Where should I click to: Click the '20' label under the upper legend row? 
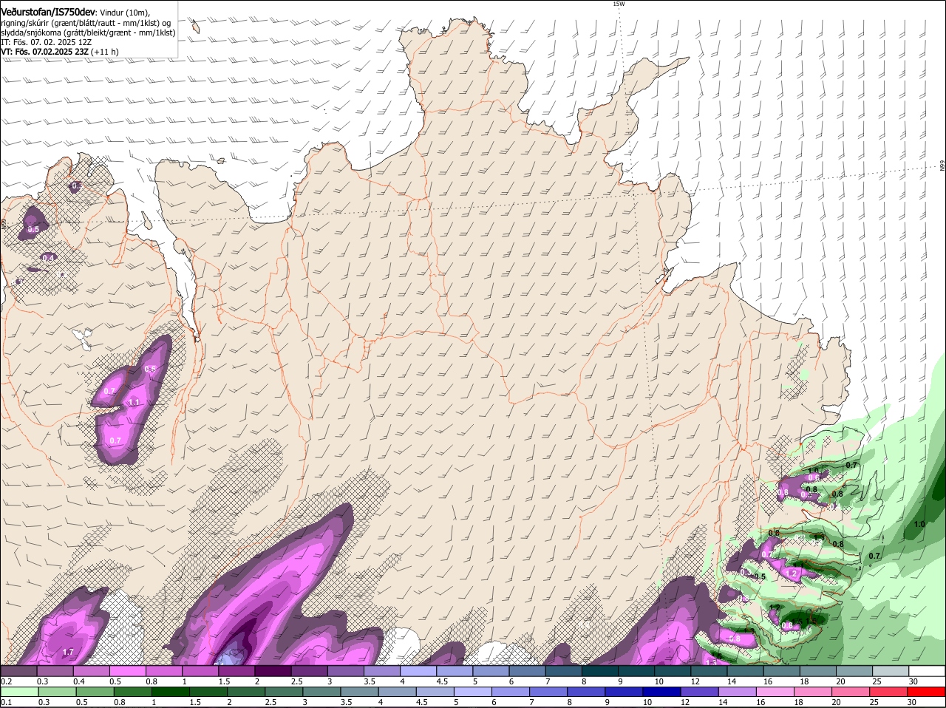click(x=840, y=681)
